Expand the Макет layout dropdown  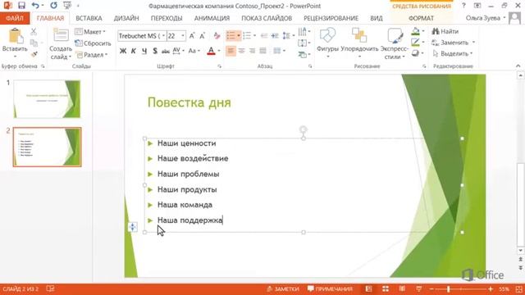tap(89, 32)
